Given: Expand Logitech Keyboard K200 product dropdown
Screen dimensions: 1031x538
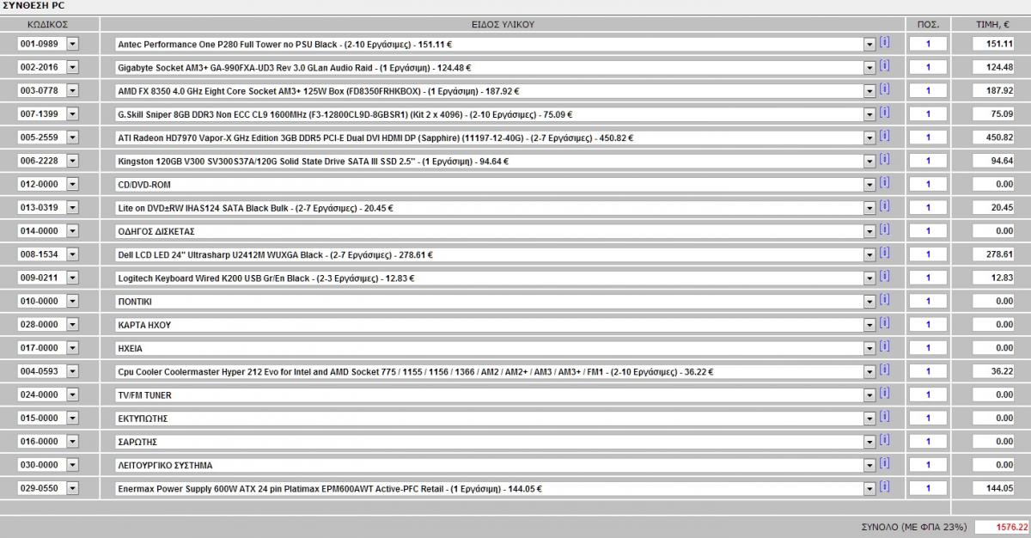Looking at the screenshot, I should pyautogui.click(x=869, y=278).
